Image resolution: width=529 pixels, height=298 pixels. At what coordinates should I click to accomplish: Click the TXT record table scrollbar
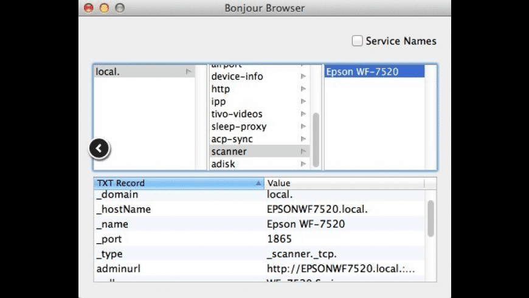point(430,218)
